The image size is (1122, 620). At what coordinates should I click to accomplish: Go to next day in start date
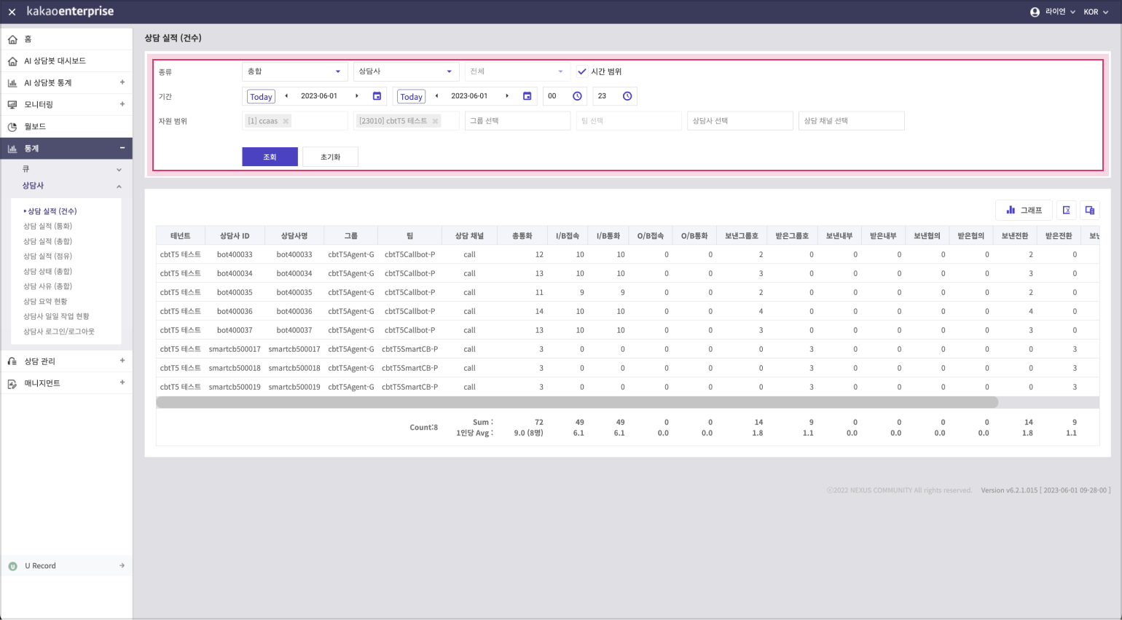coord(357,96)
